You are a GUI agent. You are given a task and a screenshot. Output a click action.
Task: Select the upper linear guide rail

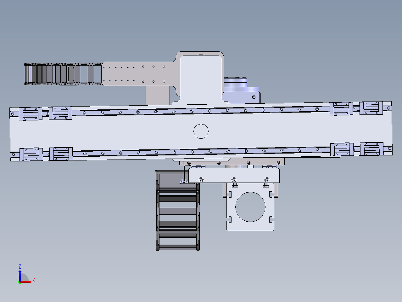click(201, 110)
